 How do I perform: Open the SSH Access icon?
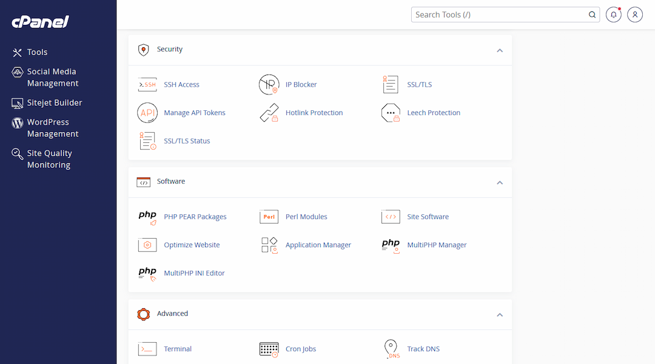147,85
